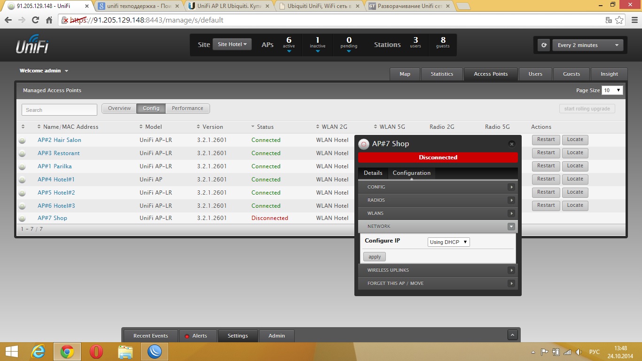Click Chrome home page icon
This screenshot has height=361, width=642.
(x=49, y=20)
